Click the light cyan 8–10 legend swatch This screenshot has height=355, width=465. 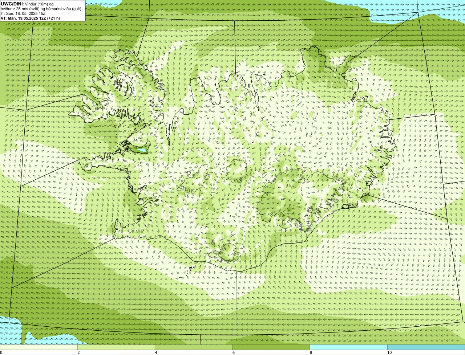pos(349,347)
